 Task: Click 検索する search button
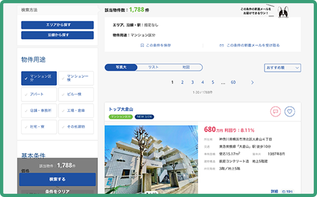click(x=58, y=179)
